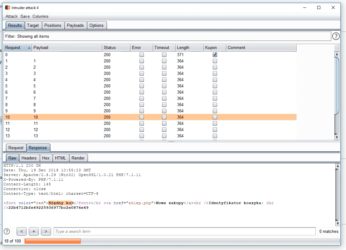Click the '18 of 100' progress label
The height and width of the screenshot is (250, 346).
13,241
